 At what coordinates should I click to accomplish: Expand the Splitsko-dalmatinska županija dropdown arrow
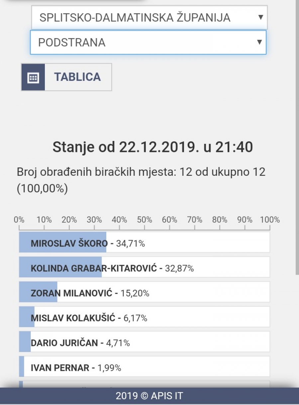[260, 17]
